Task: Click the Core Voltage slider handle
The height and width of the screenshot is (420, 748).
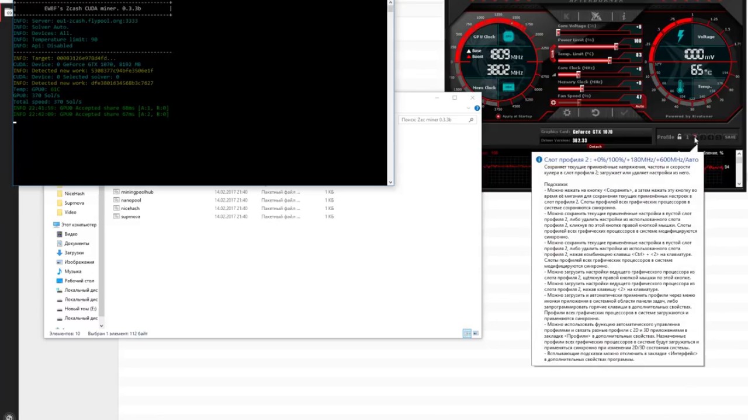Action: (x=558, y=33)
